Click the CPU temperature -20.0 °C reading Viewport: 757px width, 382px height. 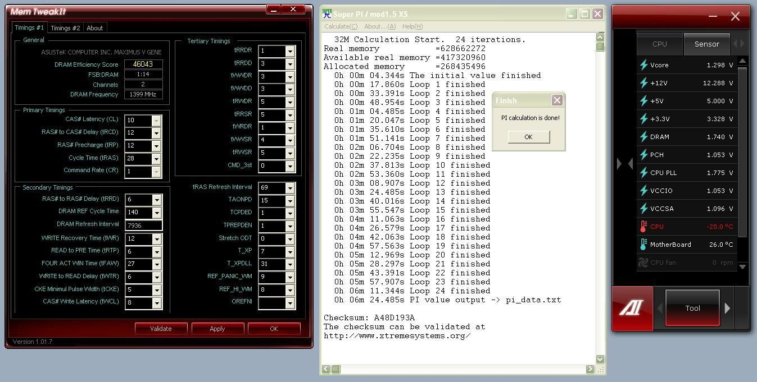(x=719, y=227)
